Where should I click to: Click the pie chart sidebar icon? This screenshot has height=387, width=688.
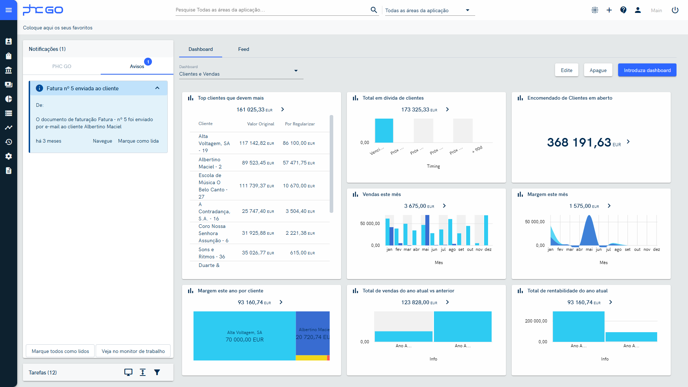click(9, 99)
